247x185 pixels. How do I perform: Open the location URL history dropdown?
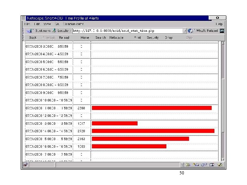pyautogui.click(x=185, y=31)
